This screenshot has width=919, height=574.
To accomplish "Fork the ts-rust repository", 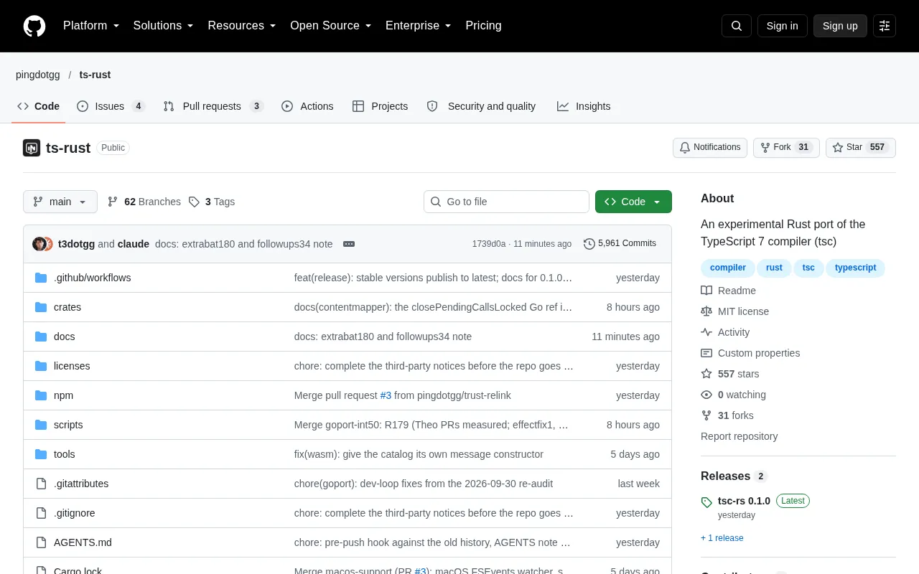I will (786, 148).
